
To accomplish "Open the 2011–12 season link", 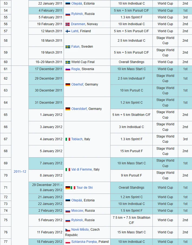I will [20, 172].
